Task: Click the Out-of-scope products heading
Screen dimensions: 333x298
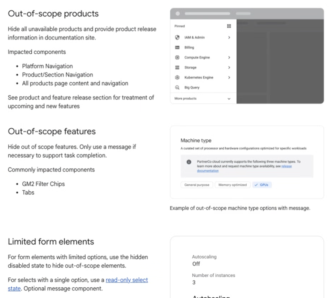Action: (53, 14)
